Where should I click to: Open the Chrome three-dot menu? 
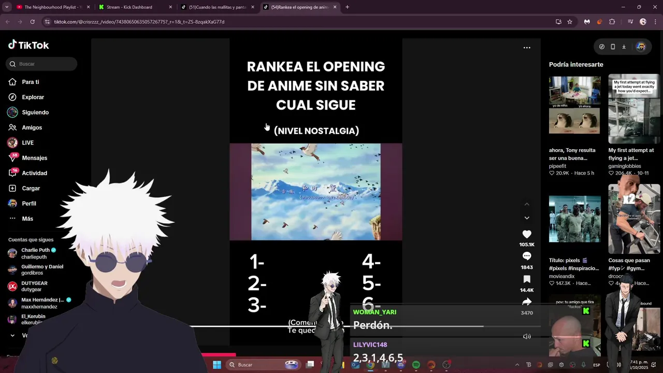(656, 22)
